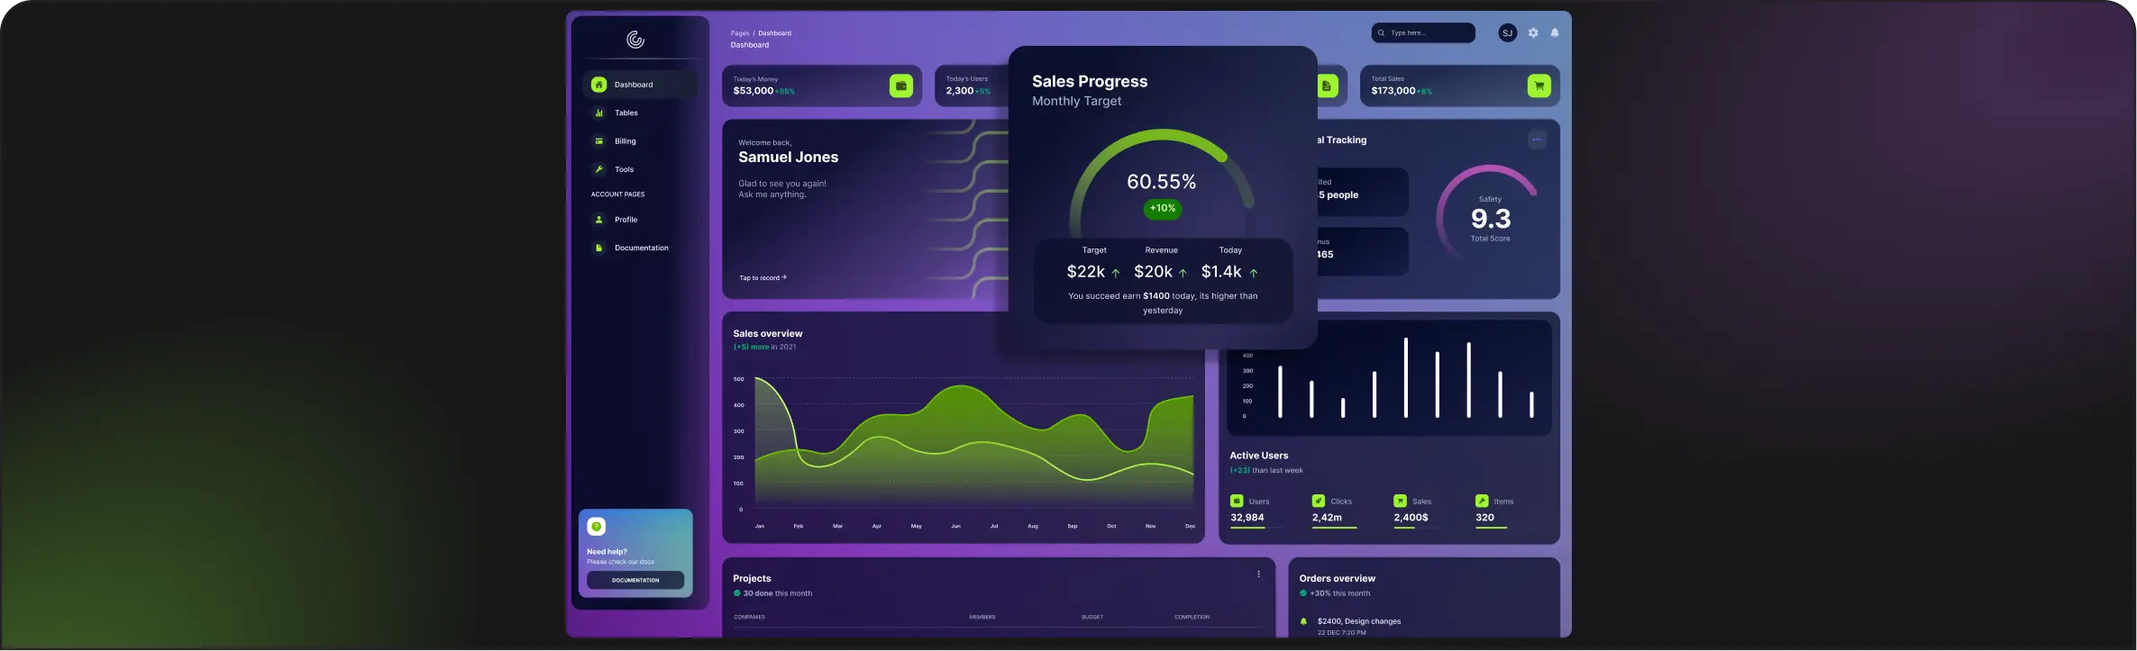Focus the Type here search field
The height and width of the screenshot is (651, 2137).
click(x=1429, y=33)
